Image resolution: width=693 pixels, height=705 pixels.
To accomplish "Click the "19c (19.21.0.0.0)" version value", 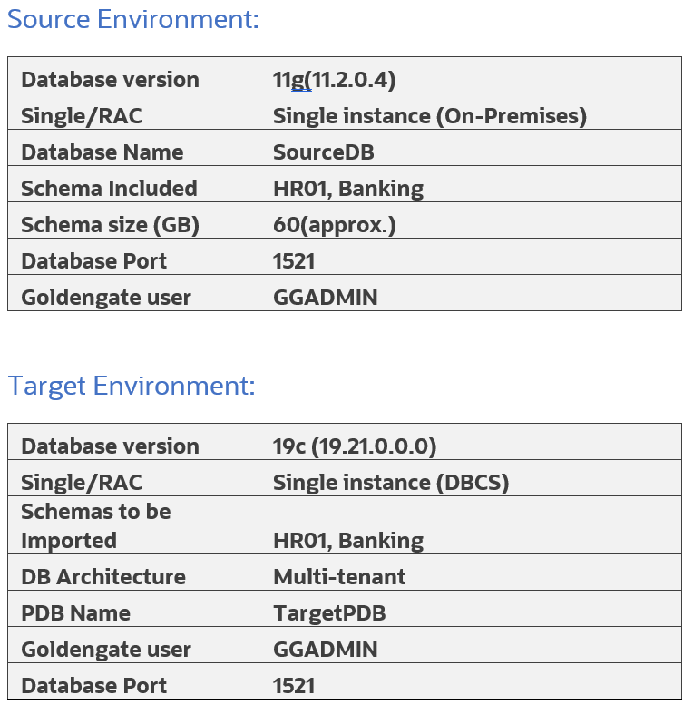I will pyautogui.click(x=355, y=446).
